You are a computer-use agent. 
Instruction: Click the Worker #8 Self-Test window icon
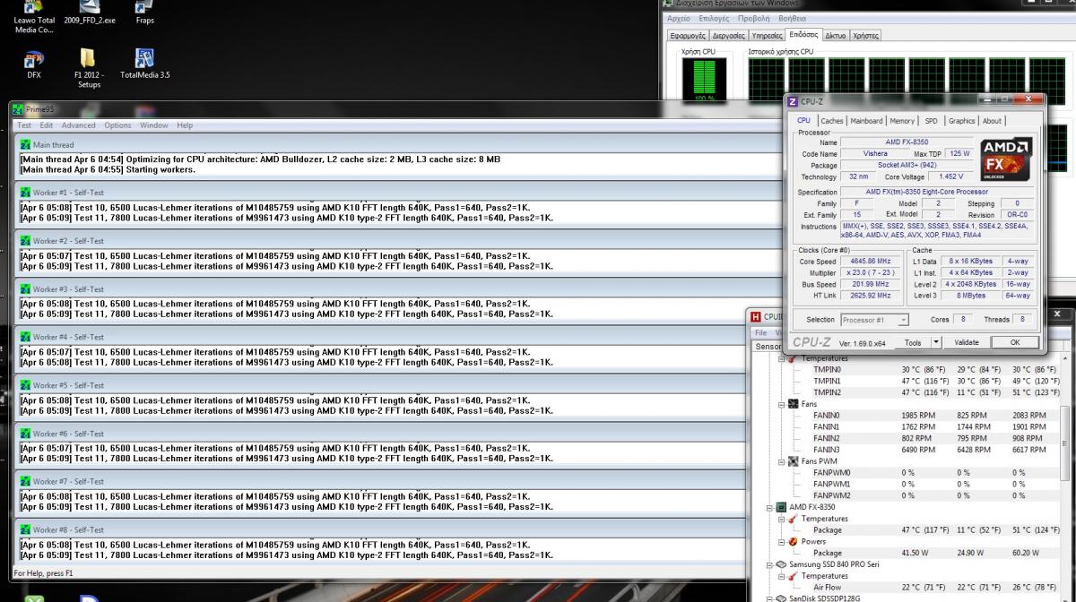[x=25, y=529]
